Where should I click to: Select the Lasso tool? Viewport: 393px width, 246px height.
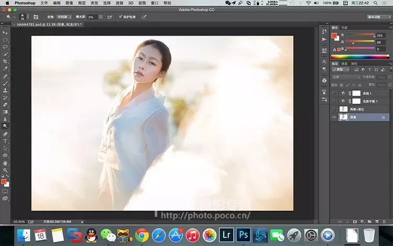[5, 47]
